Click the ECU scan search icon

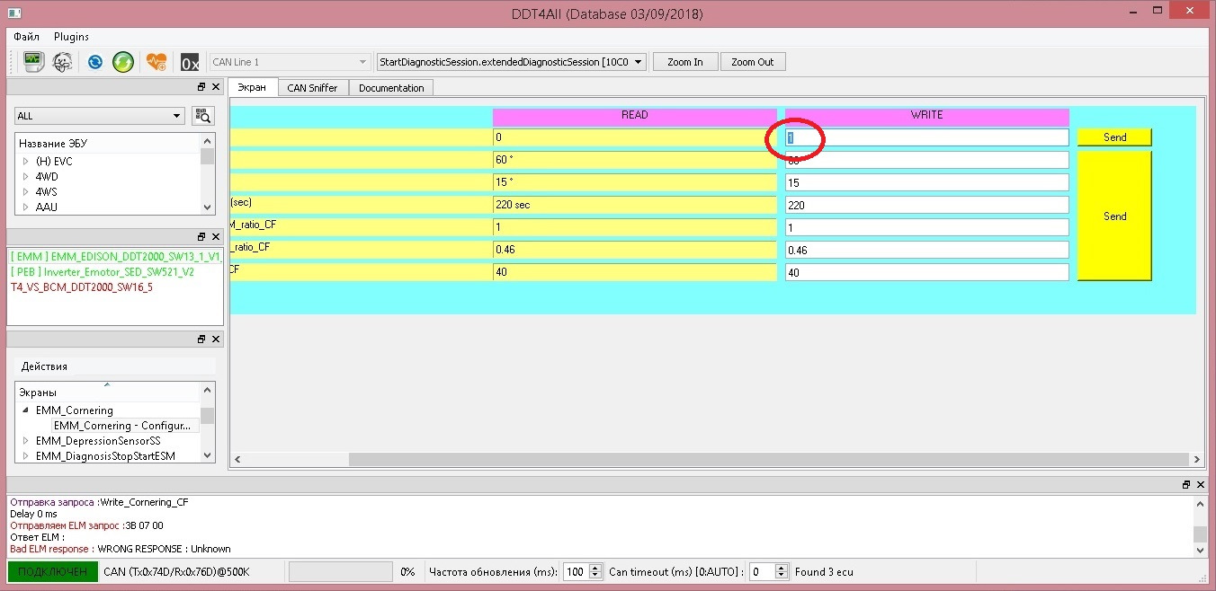203,116
